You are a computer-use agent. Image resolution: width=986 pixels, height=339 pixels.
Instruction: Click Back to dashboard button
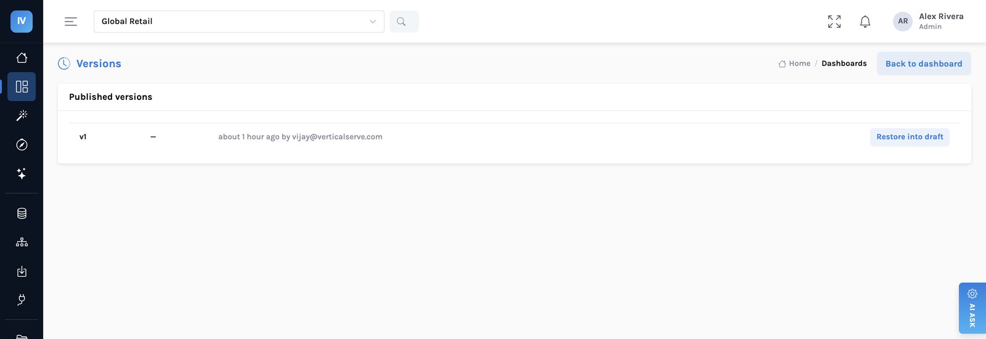[x=924, y=63]
